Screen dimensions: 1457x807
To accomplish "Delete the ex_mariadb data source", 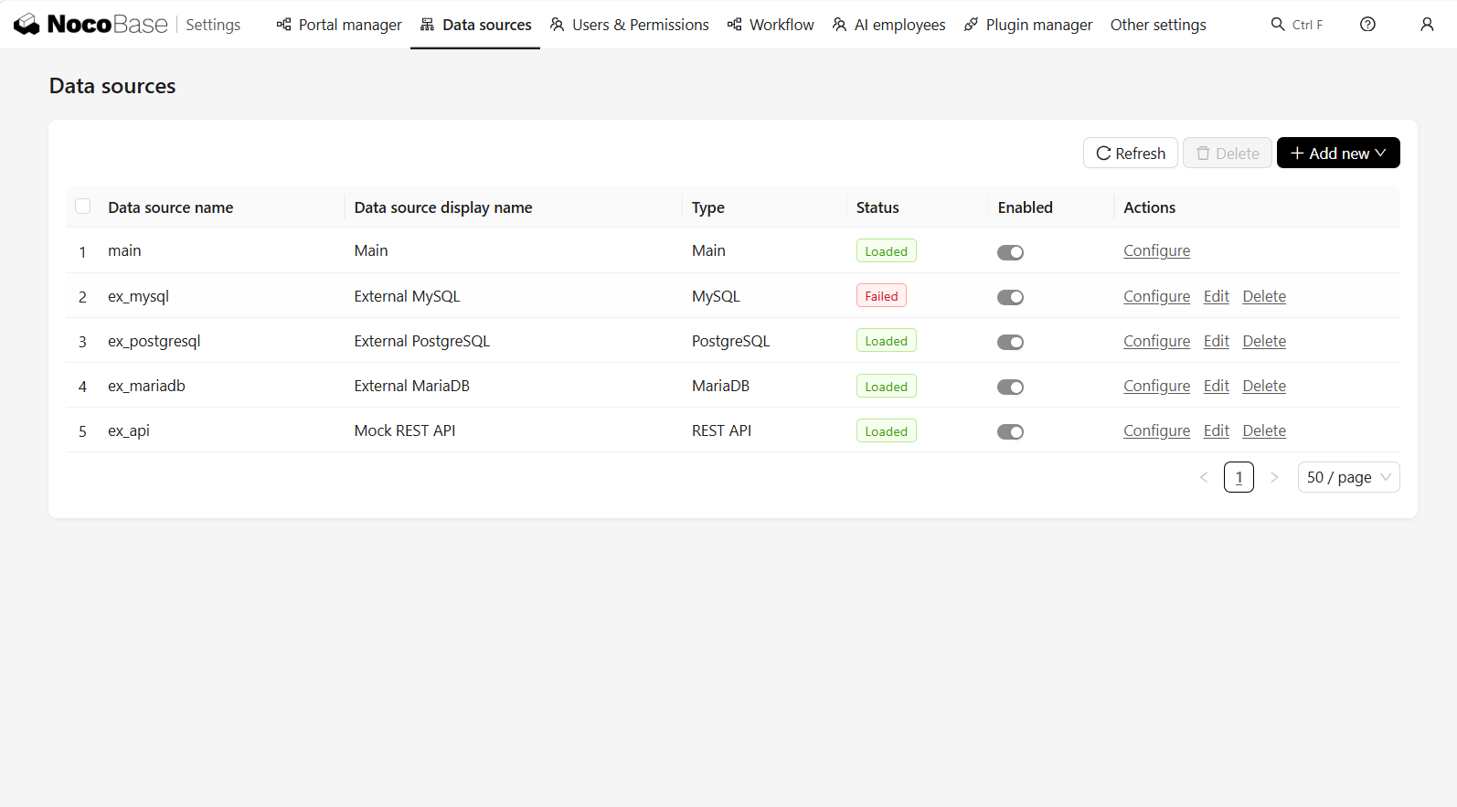I will [x=1264, y=386].
